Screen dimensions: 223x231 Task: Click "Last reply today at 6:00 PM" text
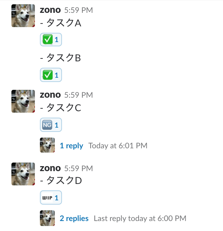(x=140, y=218)
